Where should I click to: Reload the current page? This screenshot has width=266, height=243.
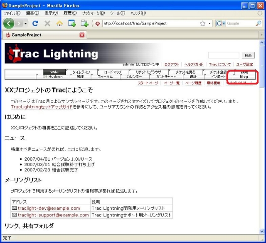(35, 23)
